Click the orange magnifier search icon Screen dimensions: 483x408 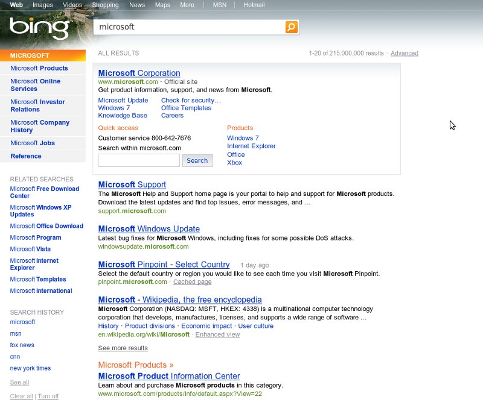click(291, 27)
